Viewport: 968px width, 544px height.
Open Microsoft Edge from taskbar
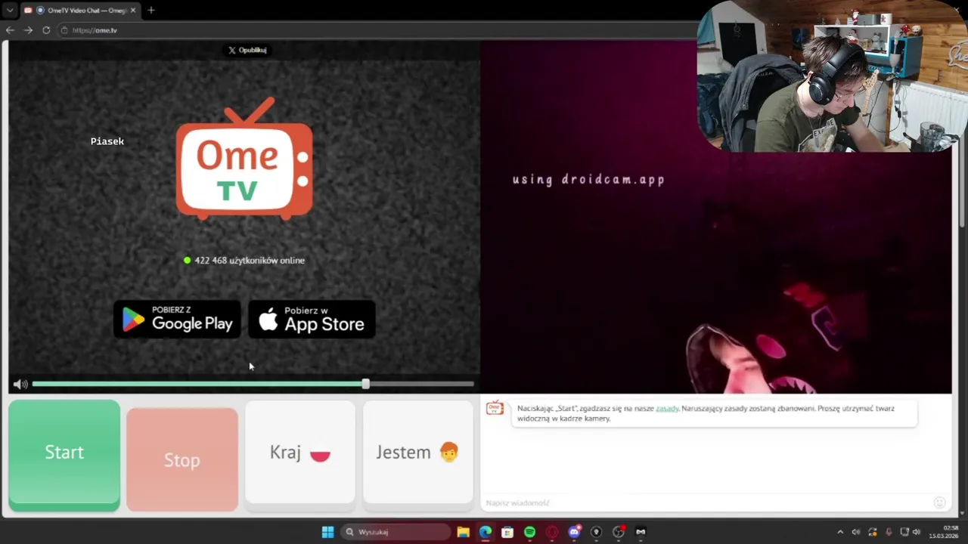[486, 532]
